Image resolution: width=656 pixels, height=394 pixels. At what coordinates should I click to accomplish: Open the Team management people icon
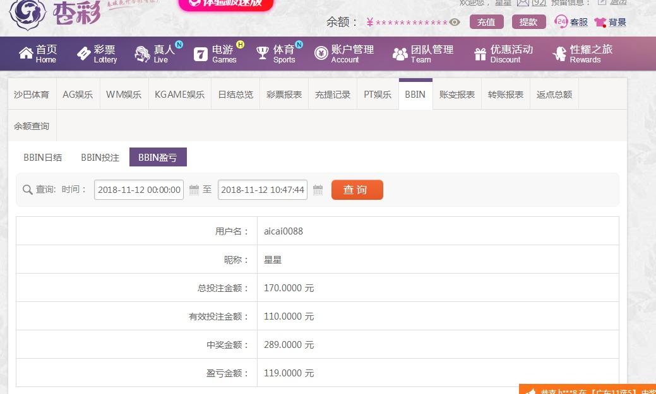(400, 54)
